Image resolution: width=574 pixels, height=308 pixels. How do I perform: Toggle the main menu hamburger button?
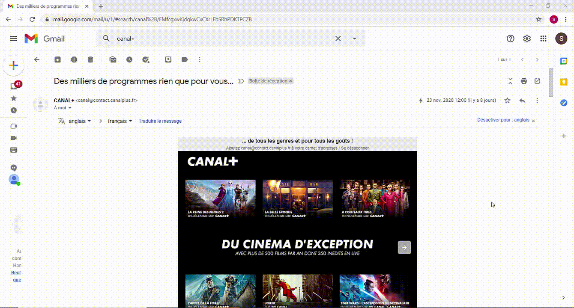pyautogui.click(x=13, y=38)
